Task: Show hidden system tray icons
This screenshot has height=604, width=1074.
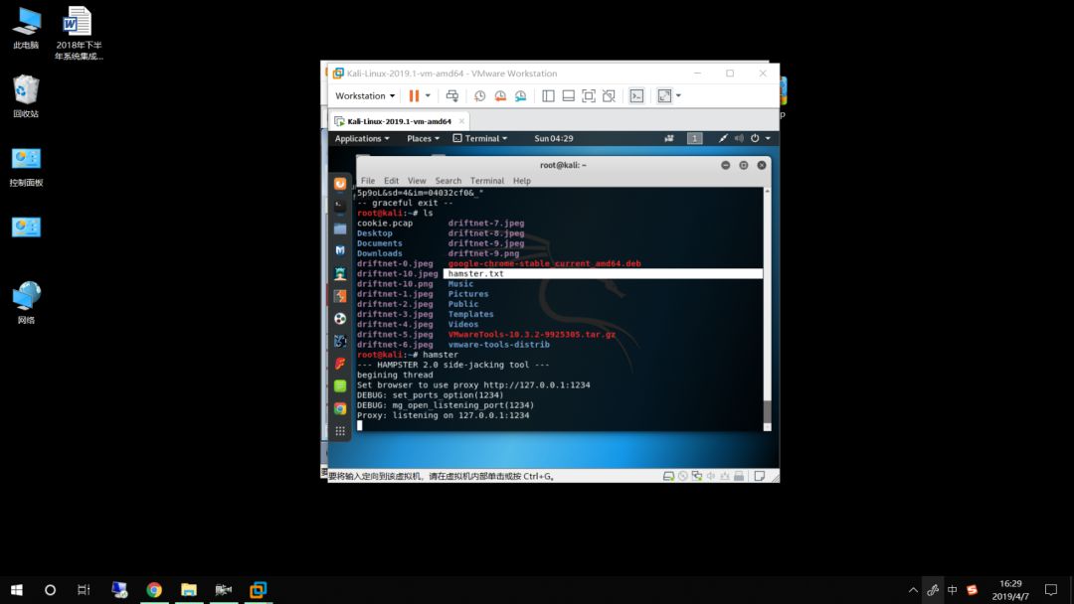Action: pos(913,590)
